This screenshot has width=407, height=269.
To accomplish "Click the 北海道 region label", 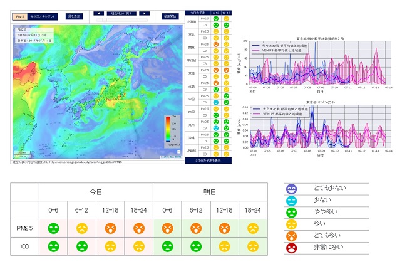I will pyautogui.click(x=192, y=22).
